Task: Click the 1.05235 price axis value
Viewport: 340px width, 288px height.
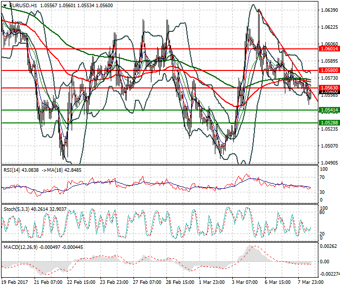Action: pos(329,129)
